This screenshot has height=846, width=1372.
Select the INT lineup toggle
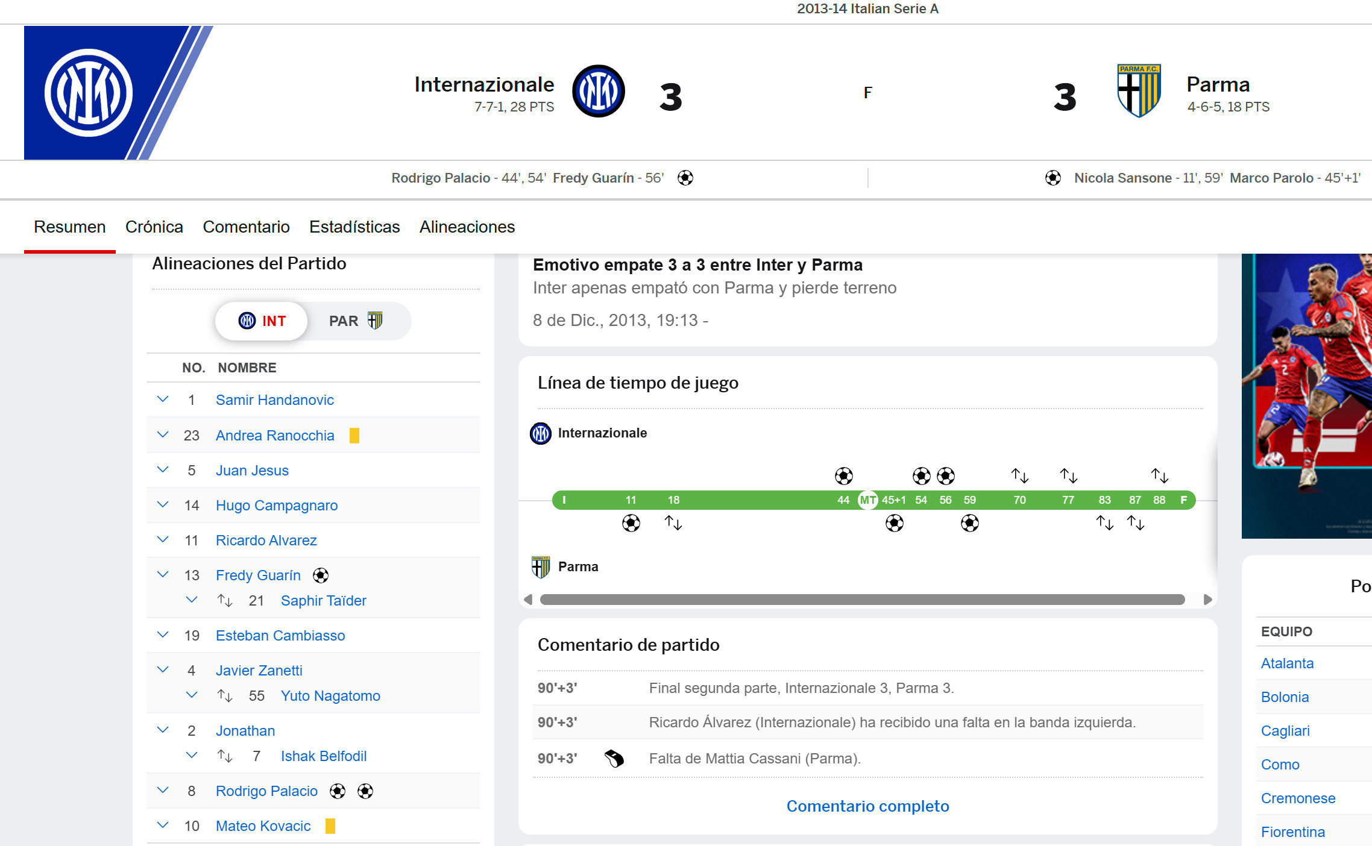(x=262, y=321)
